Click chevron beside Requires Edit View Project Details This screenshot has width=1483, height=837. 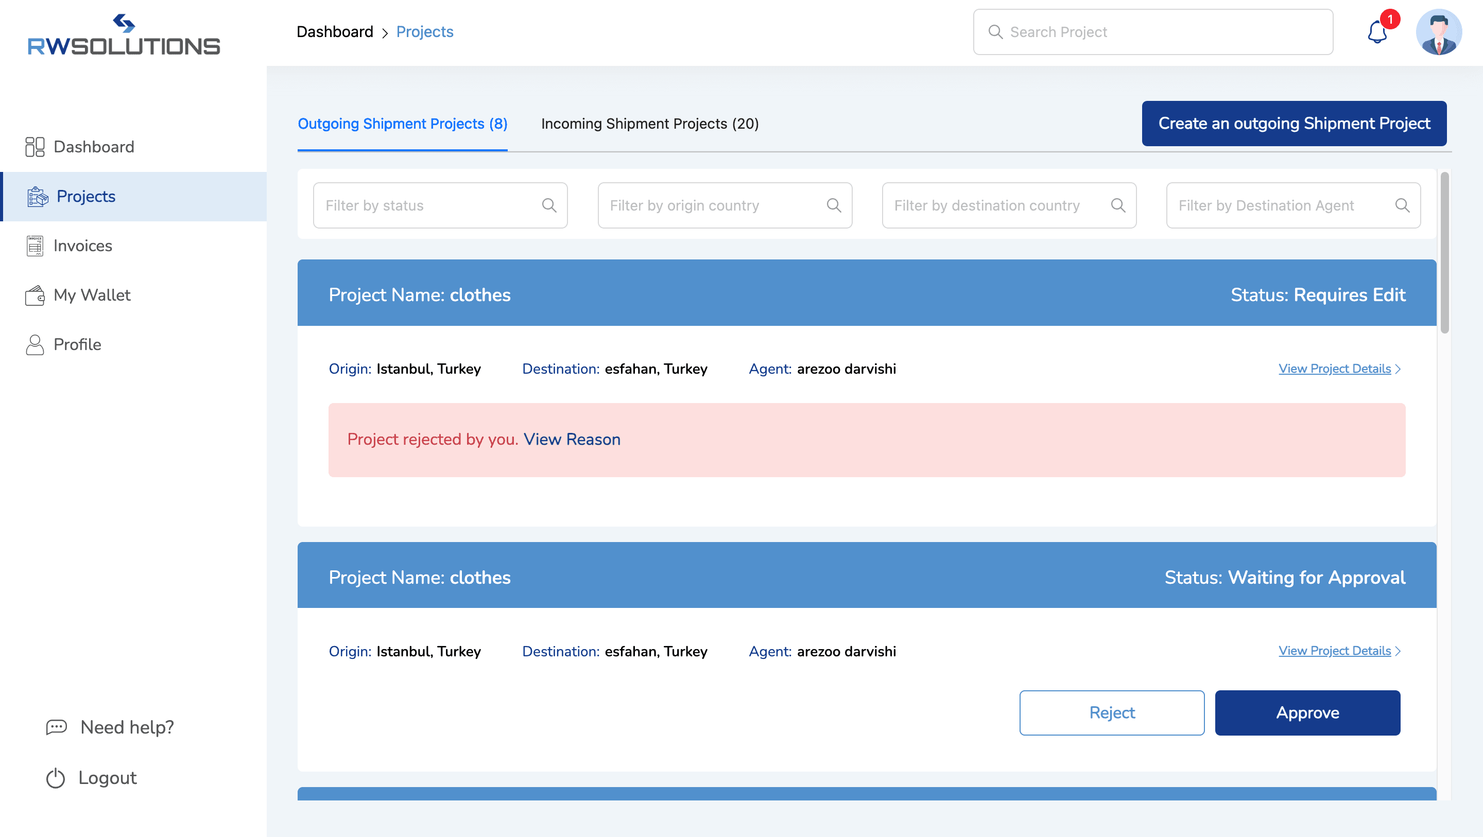pyautogui.click(x=1398, y=369)
